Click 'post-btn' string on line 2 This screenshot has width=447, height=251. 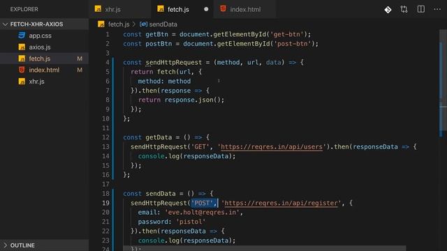click(293, 44)
